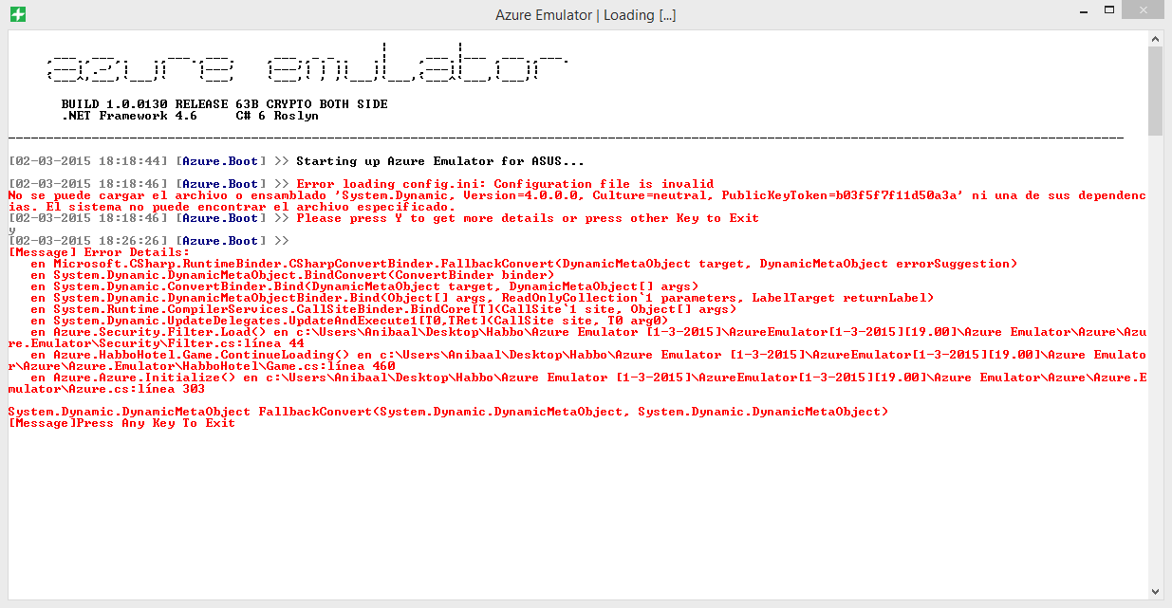The image size is (1172, 608).
Task: Click the 'BUILD 1.0.0130 RELEASE 63B CRYPTO BOTH SIDE' line
Action: pos(224,104)
